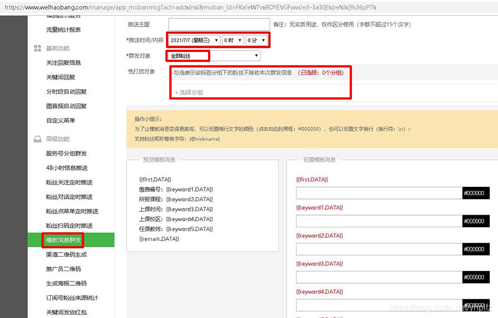Open the 群发对象 dropdown 全部粉丝
Image resolution: width=498 pixels, height=318 pixels.
point(214,56)
